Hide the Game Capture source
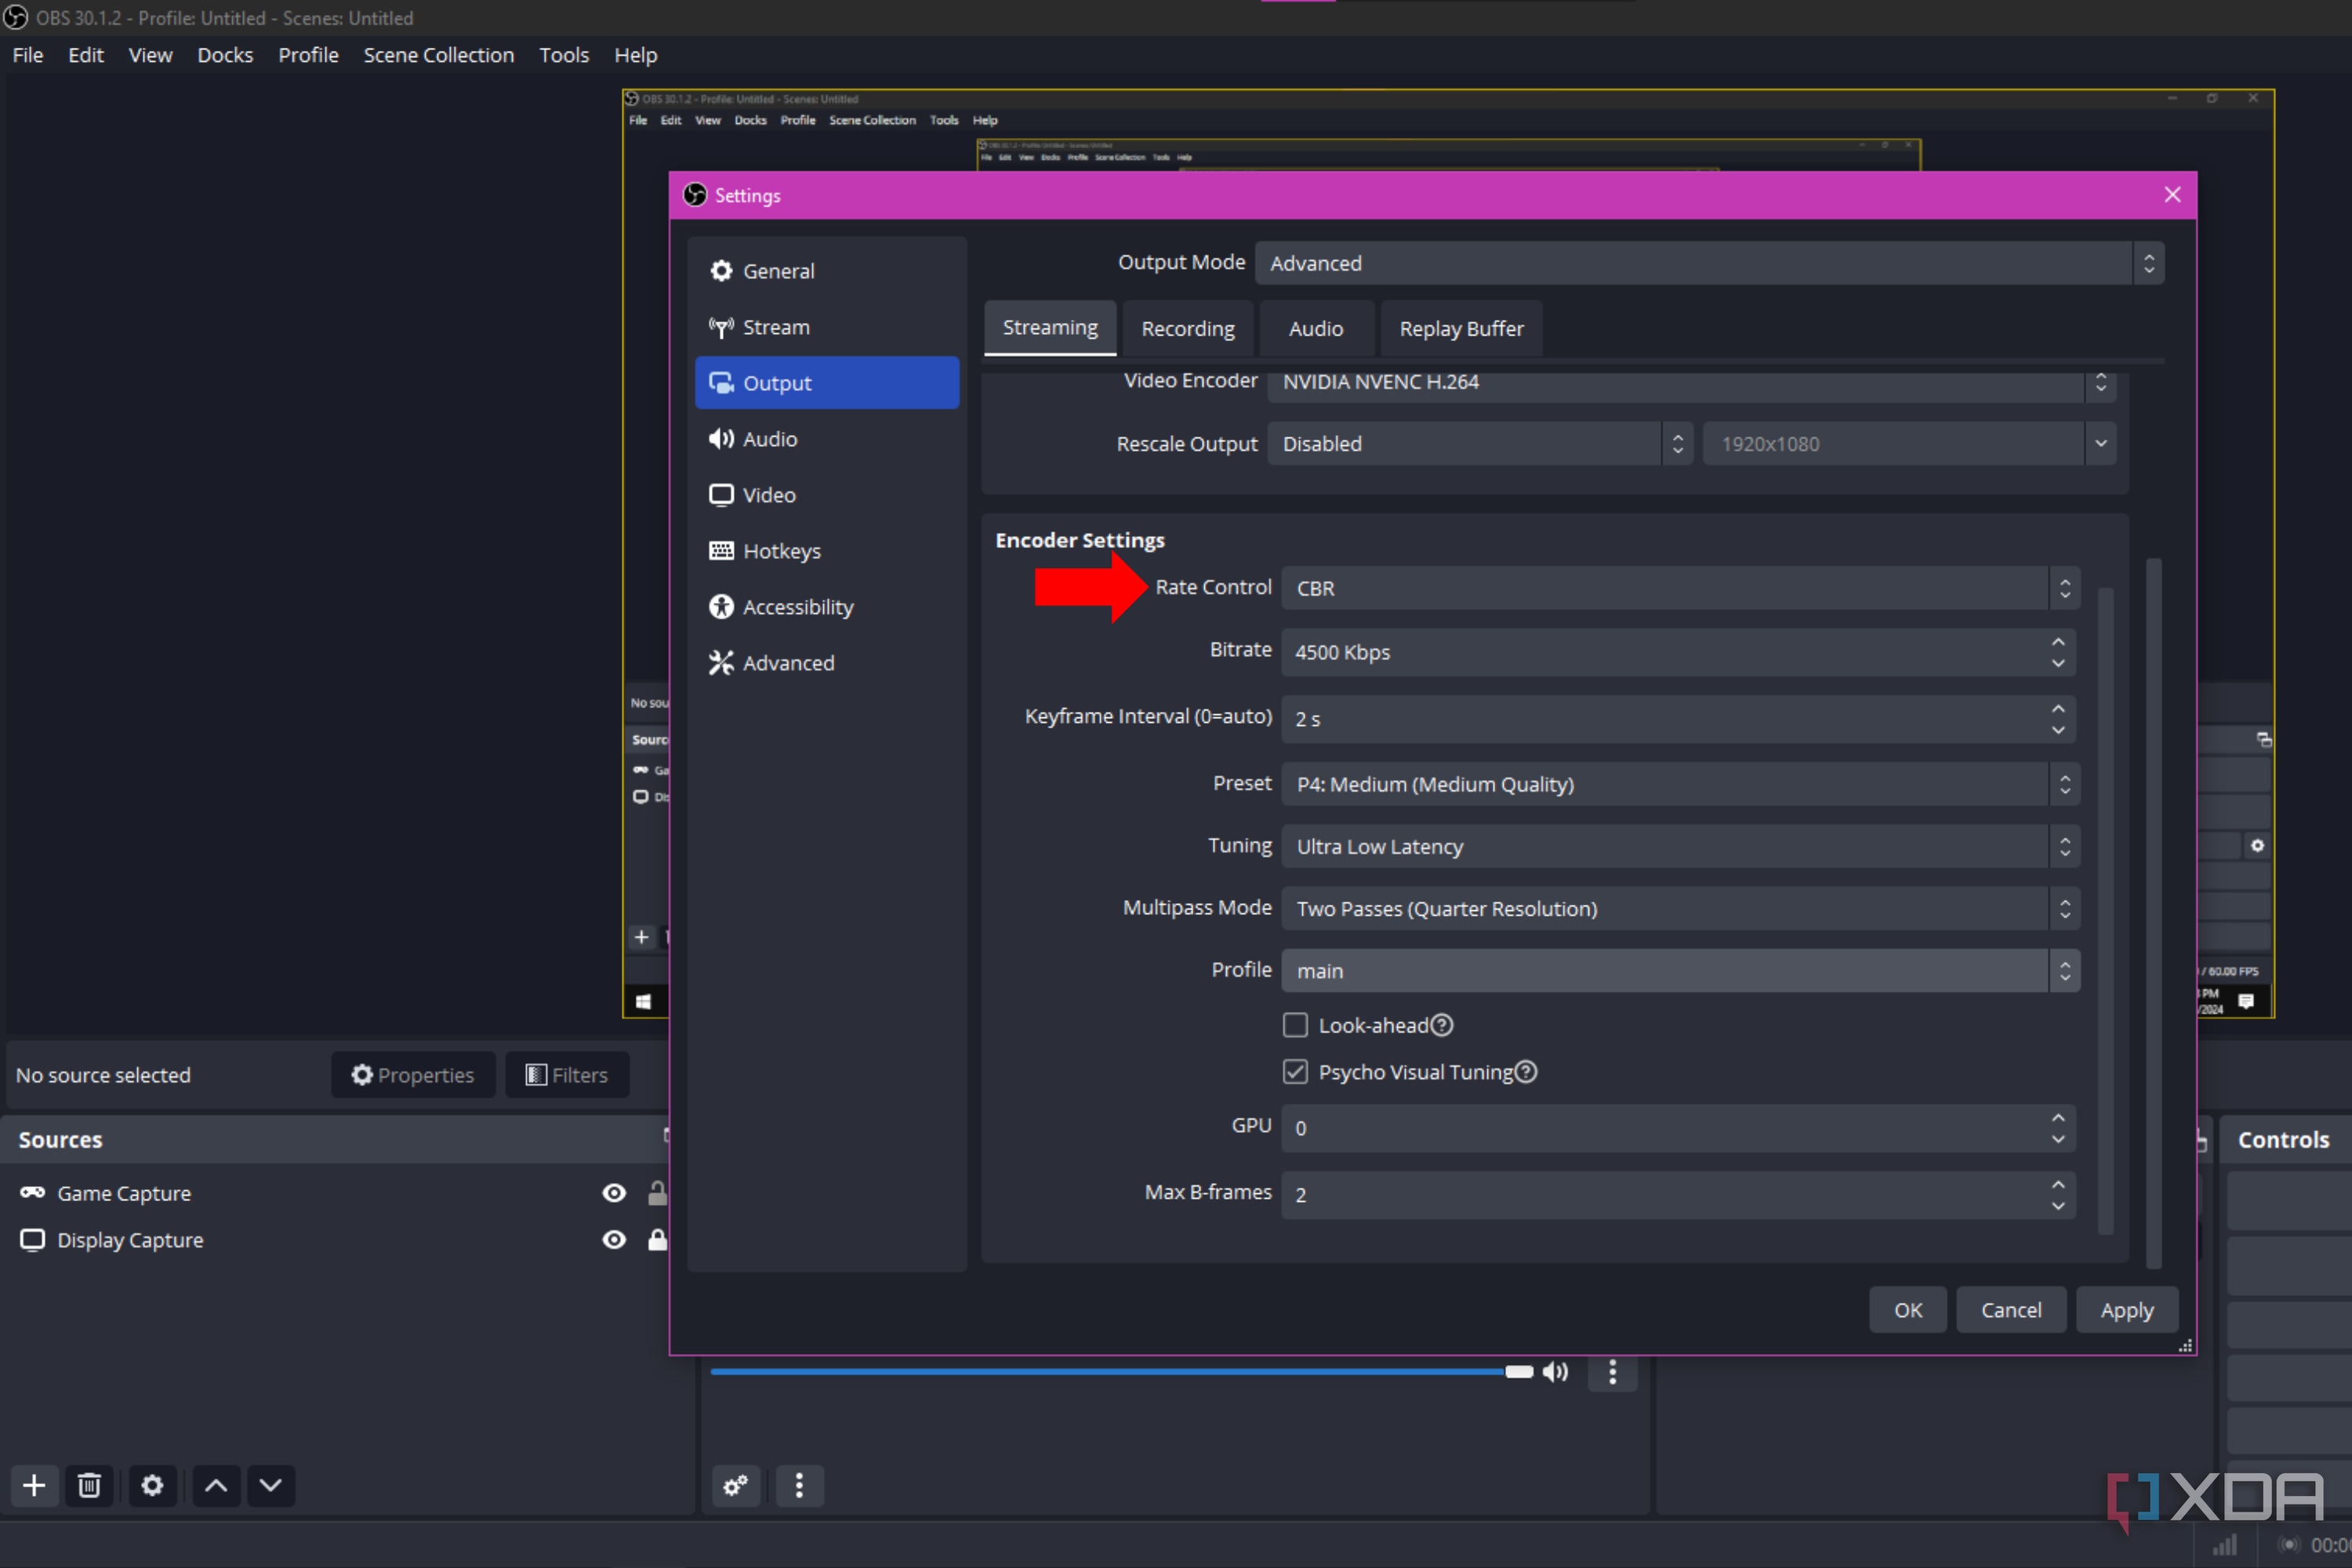This screenshot has width=2352, height=1568. [x=613, y=1192]
